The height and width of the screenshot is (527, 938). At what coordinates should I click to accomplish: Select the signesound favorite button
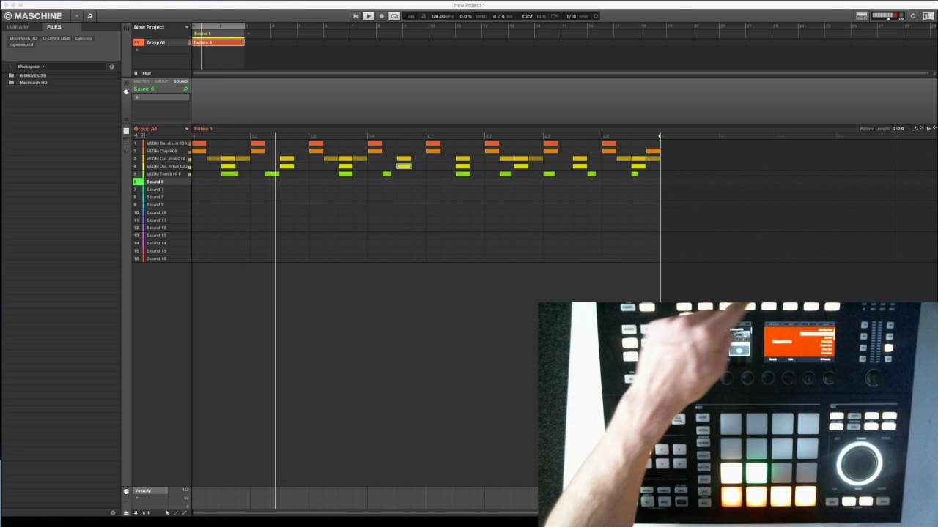point(21,45)
